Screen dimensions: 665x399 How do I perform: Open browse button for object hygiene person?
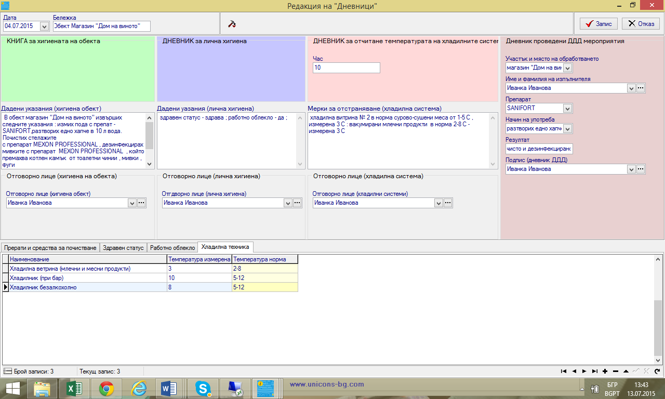pos(142,203)
